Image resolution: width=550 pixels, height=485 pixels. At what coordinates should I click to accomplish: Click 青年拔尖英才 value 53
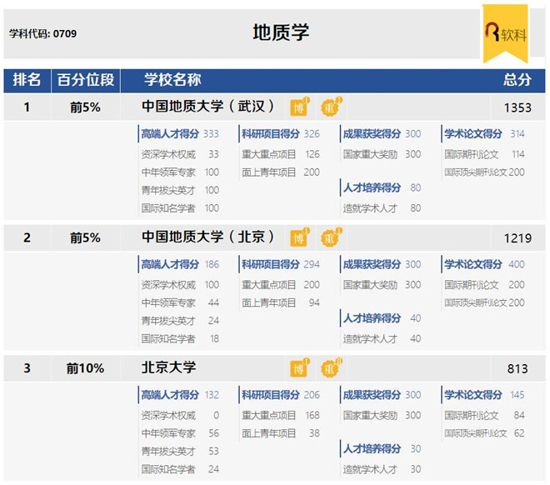pos(213,451)
